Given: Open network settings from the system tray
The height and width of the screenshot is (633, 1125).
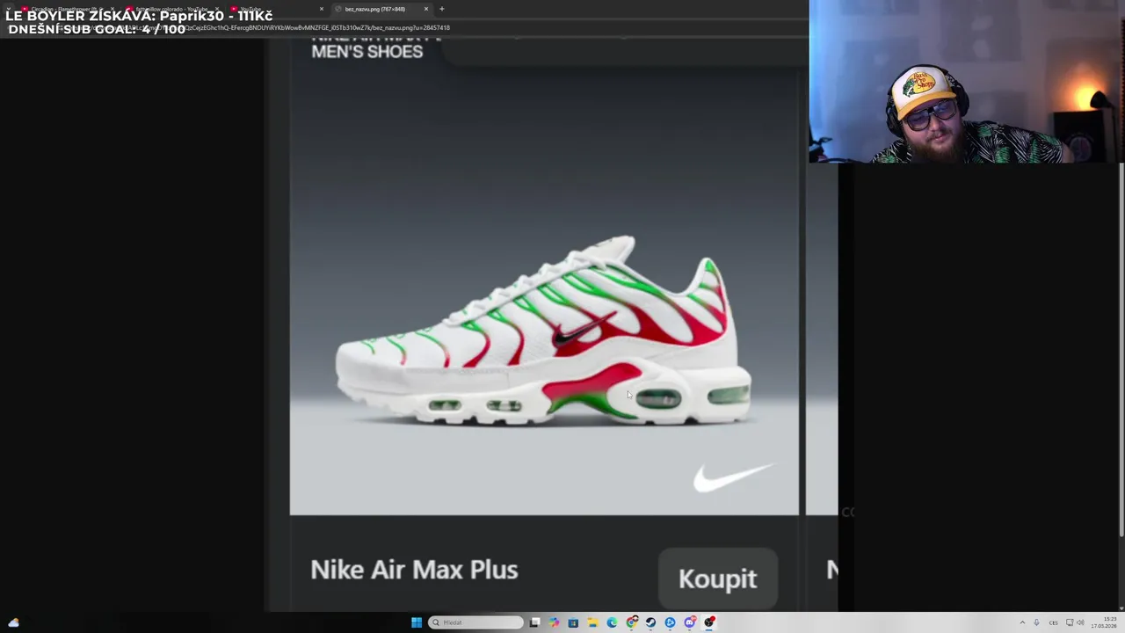Looking at the screenshot, I should point(1070,622).
